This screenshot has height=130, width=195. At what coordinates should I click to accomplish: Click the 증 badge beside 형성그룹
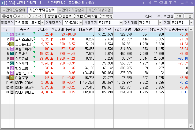tap(12, 68)
